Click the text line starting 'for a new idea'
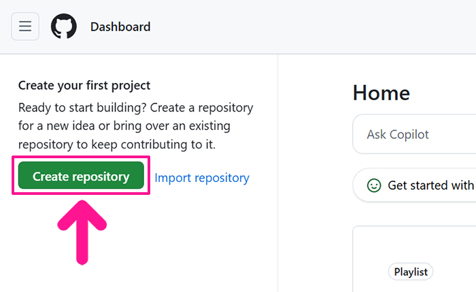The width and height of the screenshot is (476, 292). point(124,126)
